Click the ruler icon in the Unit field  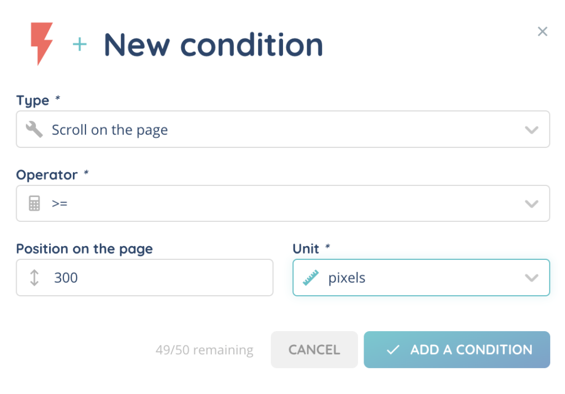pyautogui.click(x=311, y=278)
